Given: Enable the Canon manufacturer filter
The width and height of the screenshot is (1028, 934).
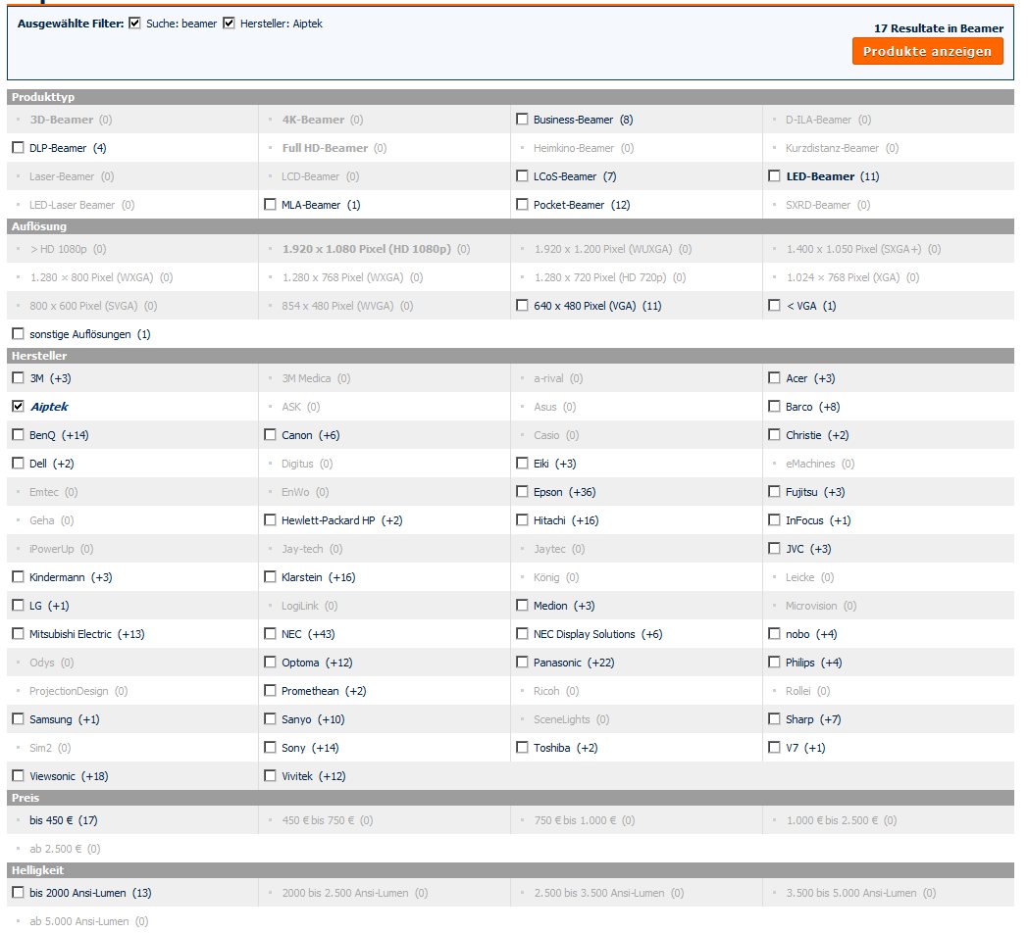Looking at the screenshot, I should (x=270, y=435).
